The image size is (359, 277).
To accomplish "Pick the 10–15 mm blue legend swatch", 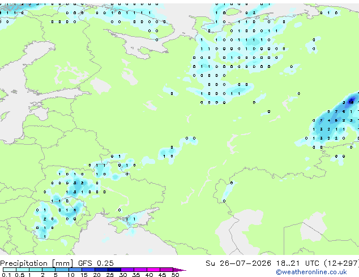I will [x=75, y=270].
